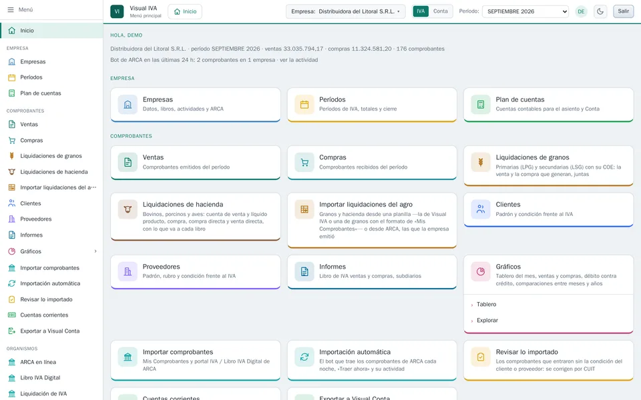Open Liquidación de IVA in sidebar

click(51, 393)
